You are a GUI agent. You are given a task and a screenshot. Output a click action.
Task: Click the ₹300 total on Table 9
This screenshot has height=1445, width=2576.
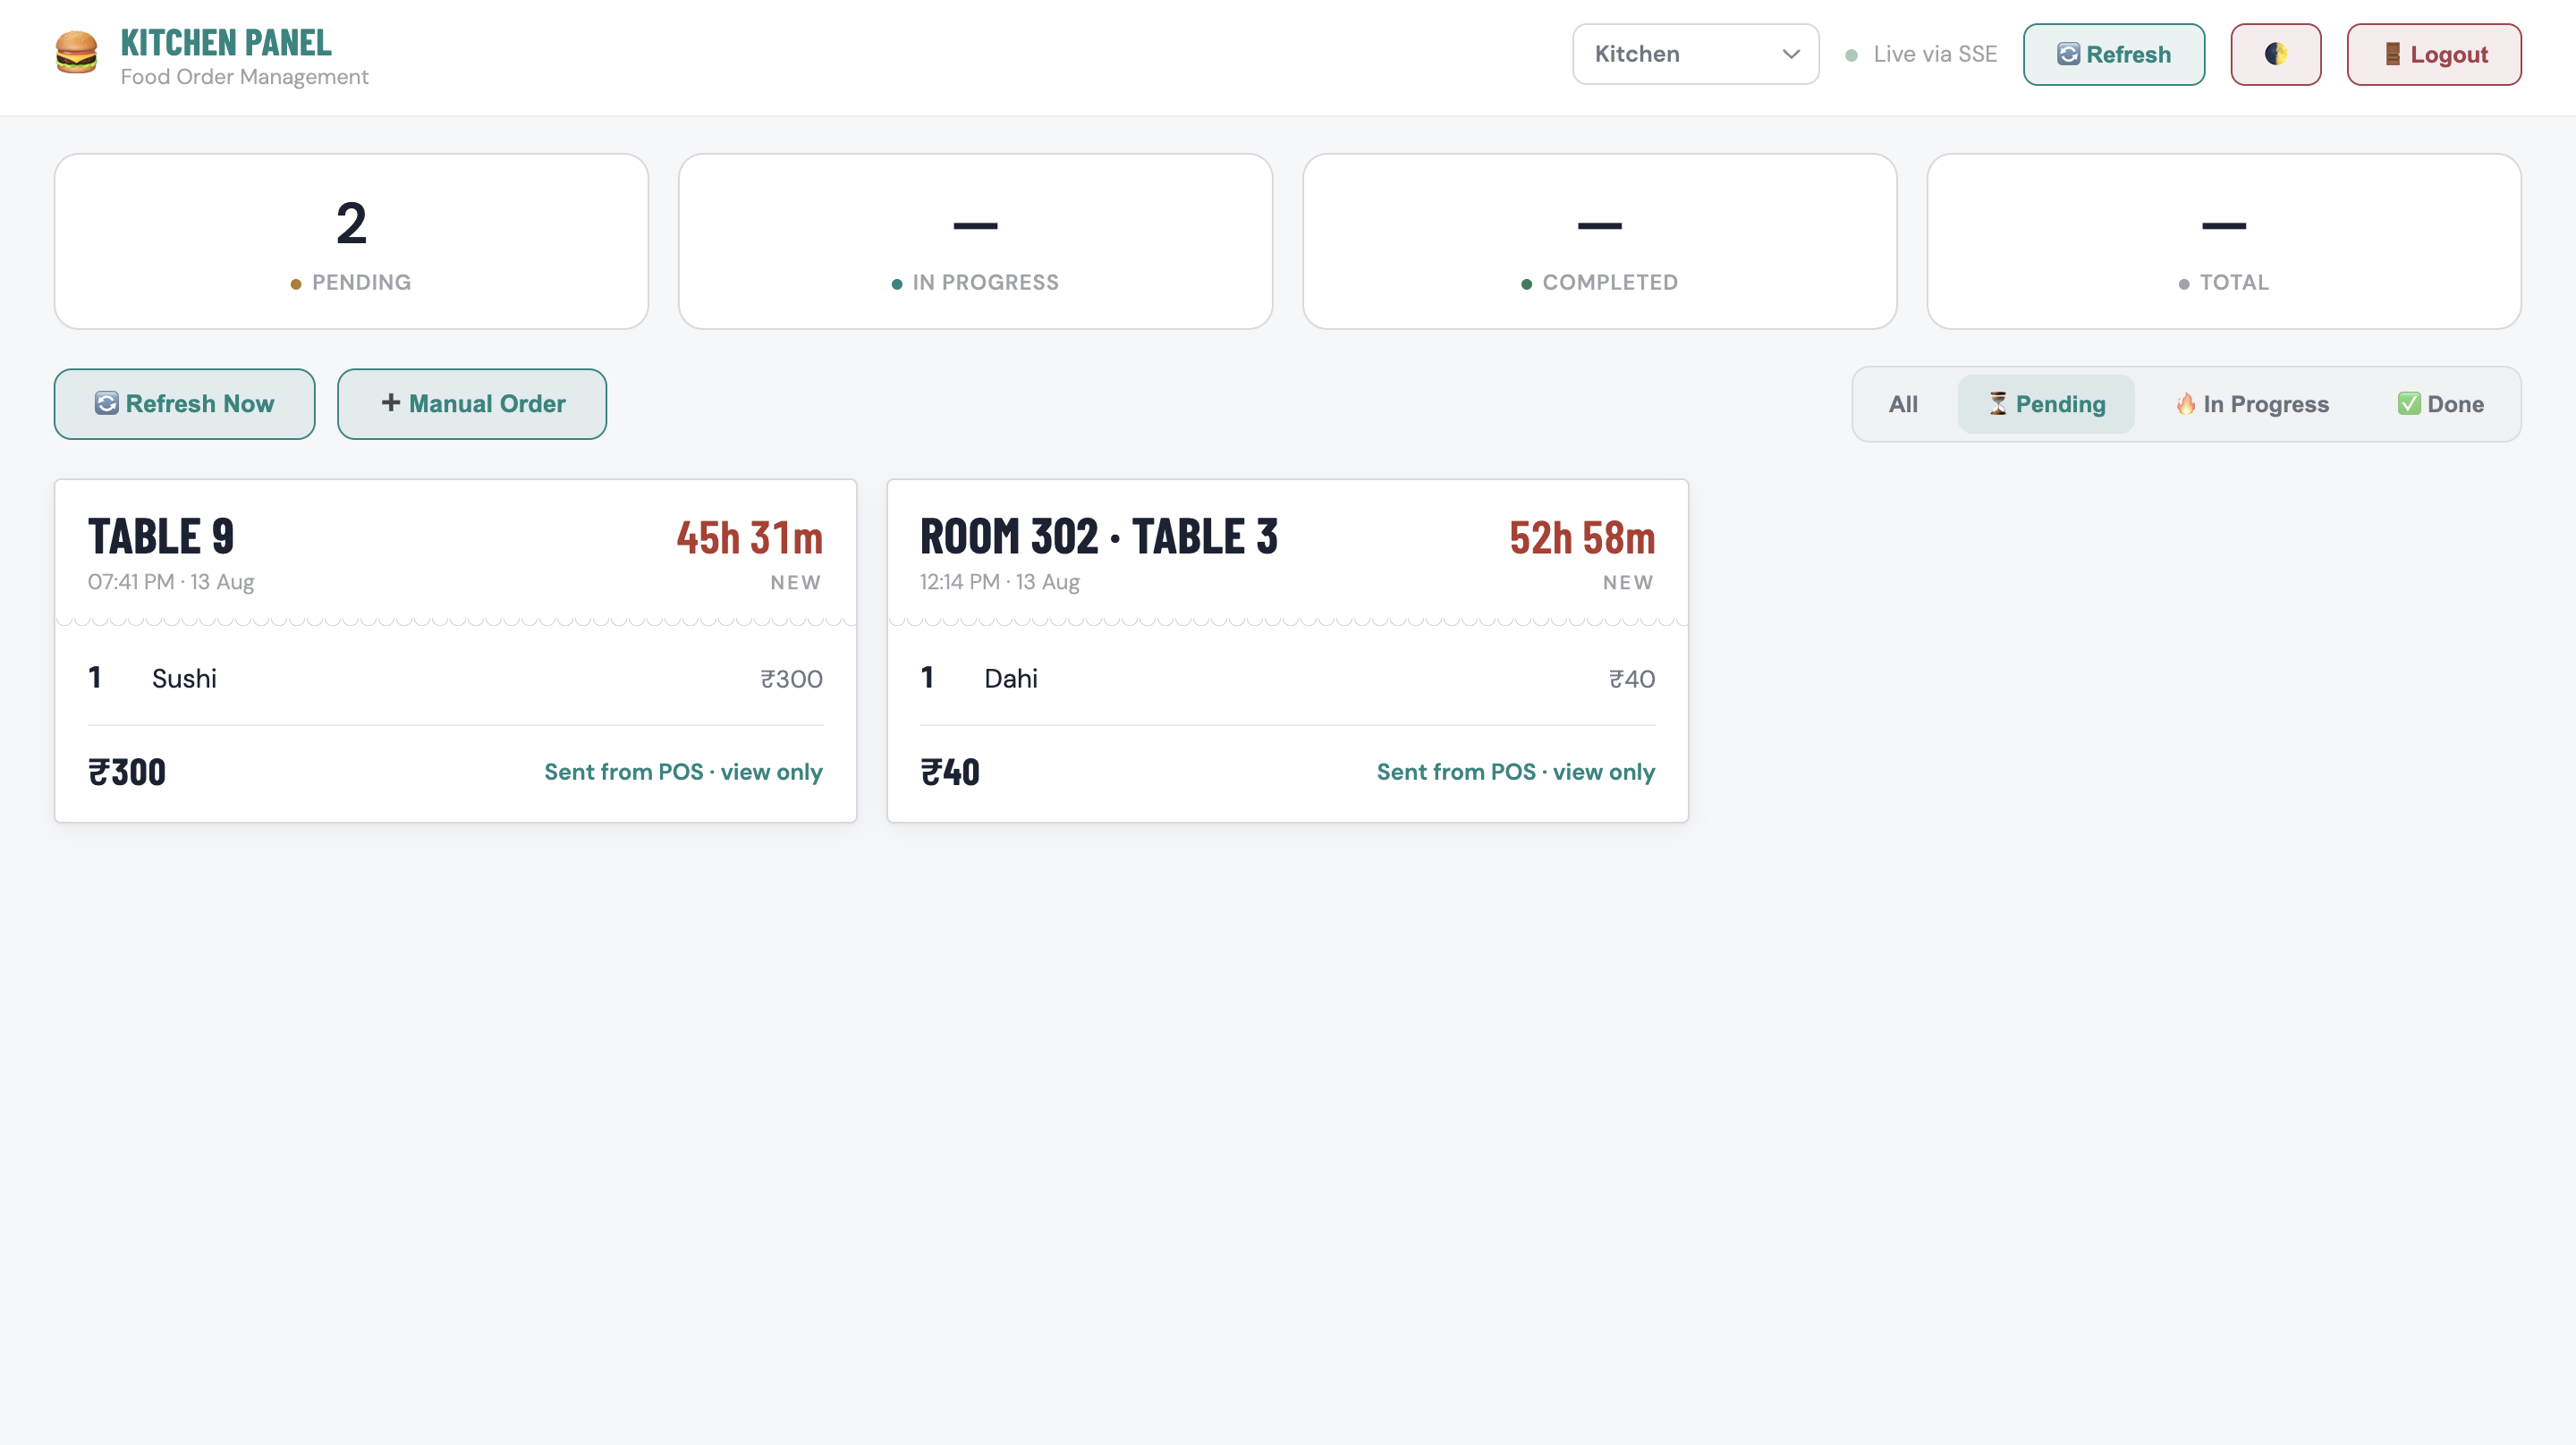coord(127,772)
